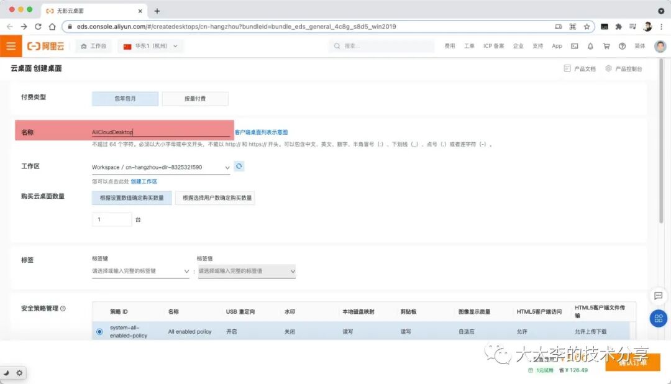Refresh the workspace list

coord(239,166)
